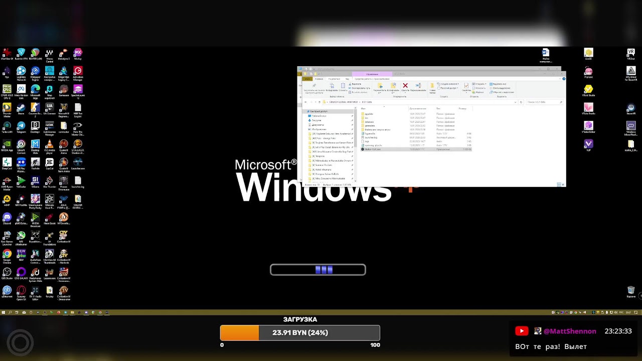Open the CapCut desktop shortcut

49,163
